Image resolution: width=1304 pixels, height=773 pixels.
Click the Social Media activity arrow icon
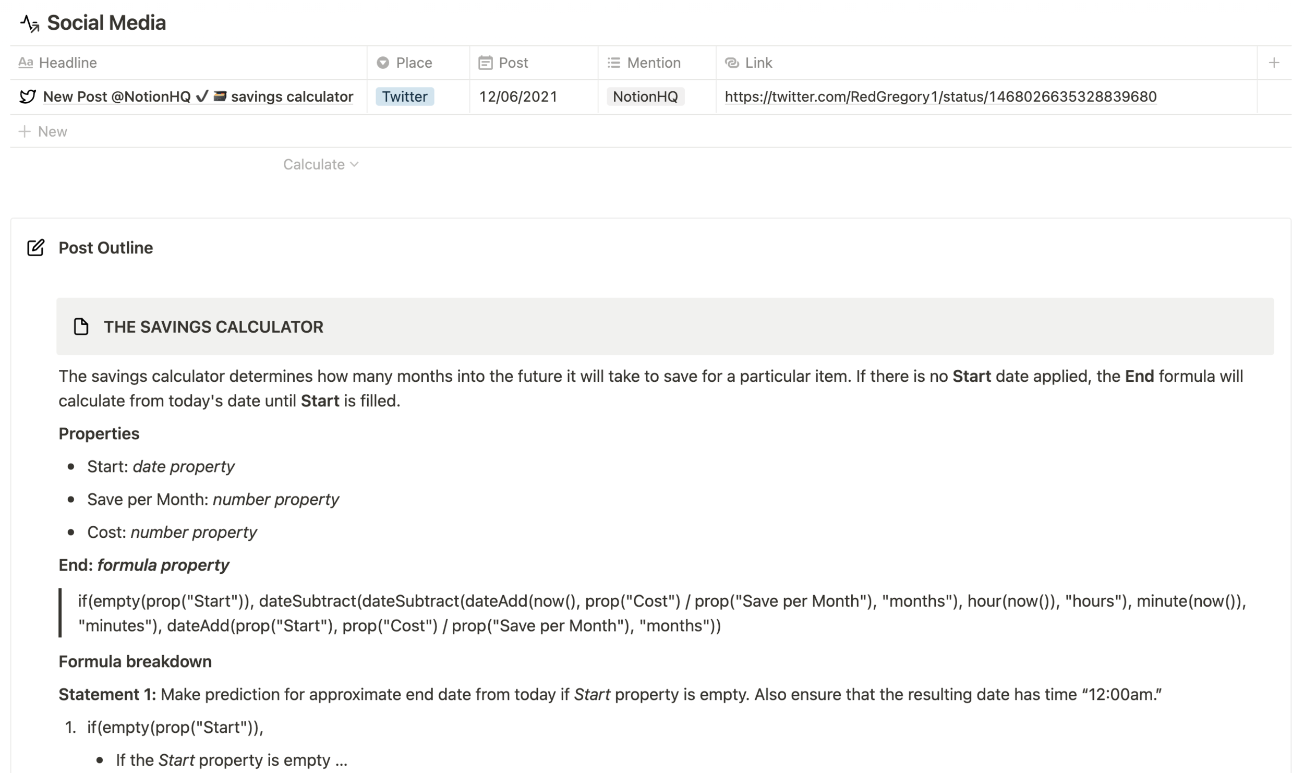pos(30,23)
